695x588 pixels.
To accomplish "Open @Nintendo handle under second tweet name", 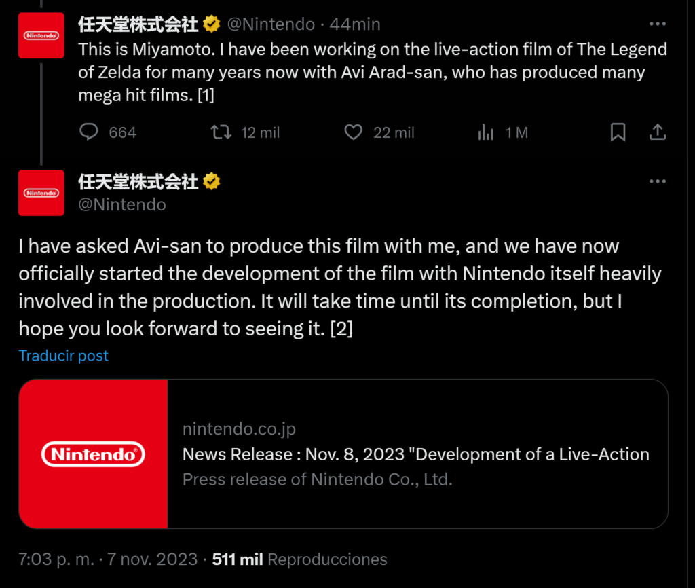I will click(x=122, y=204).
